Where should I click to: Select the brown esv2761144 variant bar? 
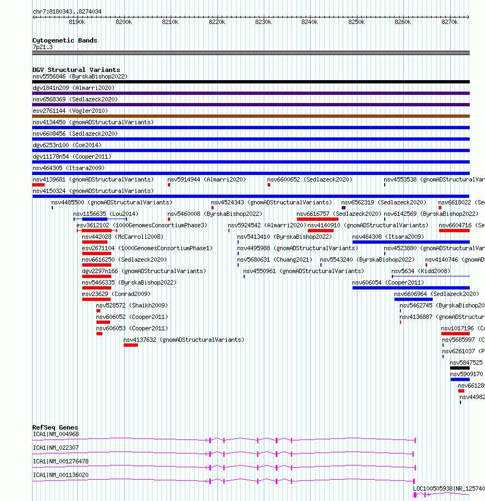pos(251,116)
